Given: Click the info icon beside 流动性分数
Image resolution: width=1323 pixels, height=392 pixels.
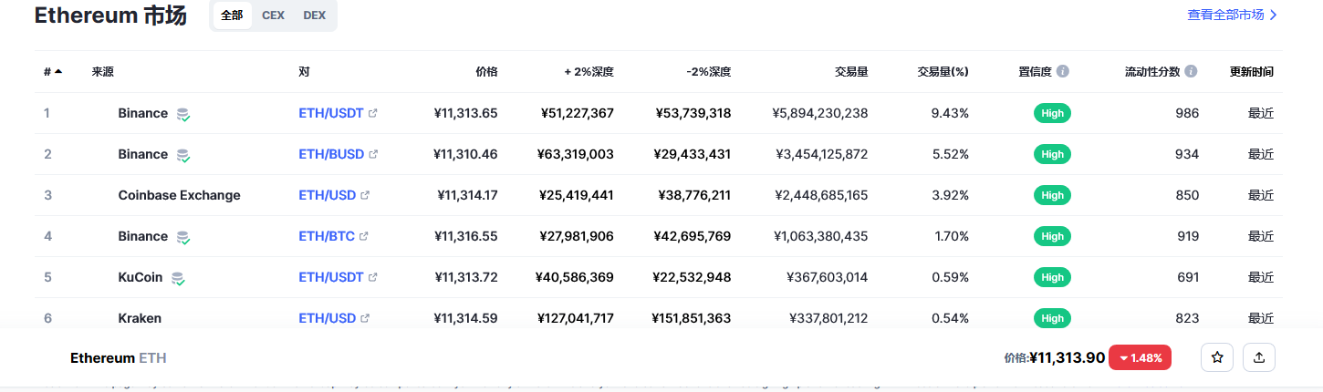Looking at the screenshot, I should [1191, 71].
